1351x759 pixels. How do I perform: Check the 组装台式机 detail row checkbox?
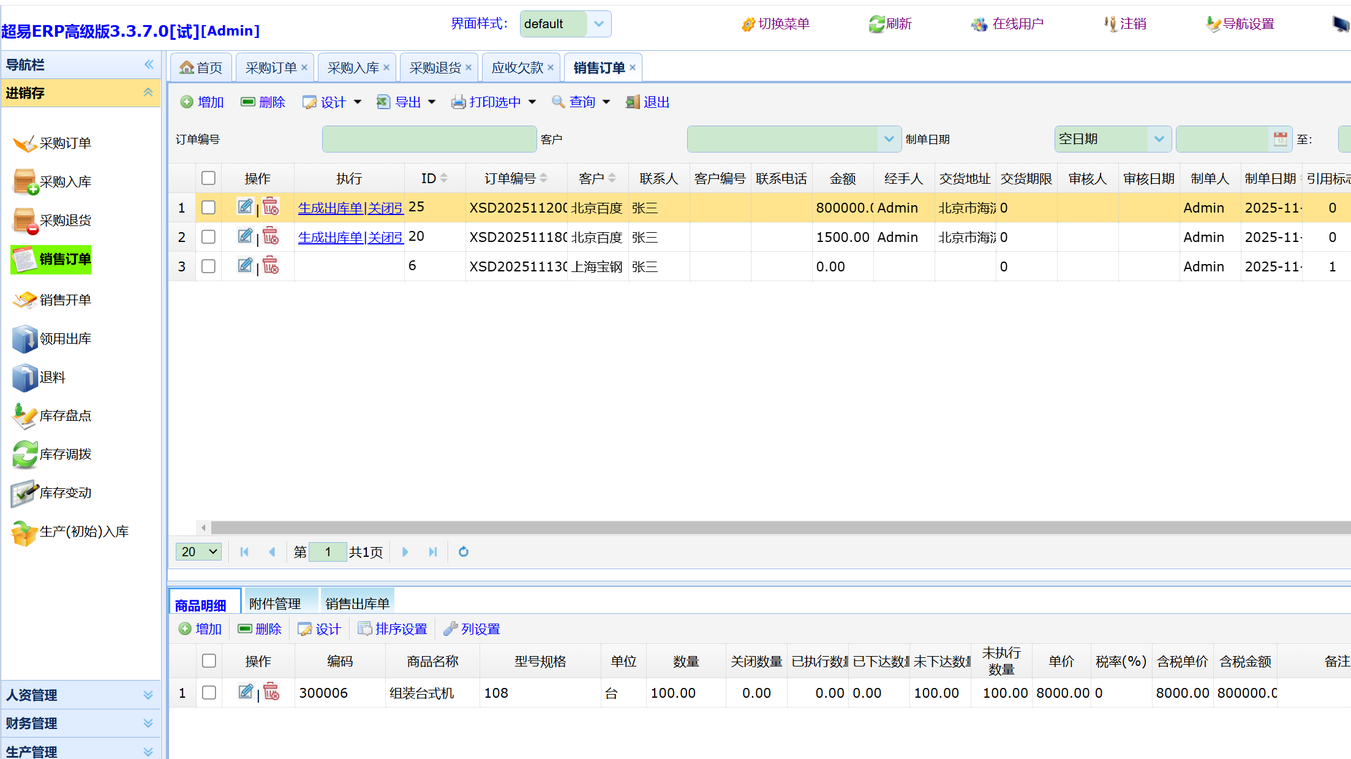[x=209, y=693]
